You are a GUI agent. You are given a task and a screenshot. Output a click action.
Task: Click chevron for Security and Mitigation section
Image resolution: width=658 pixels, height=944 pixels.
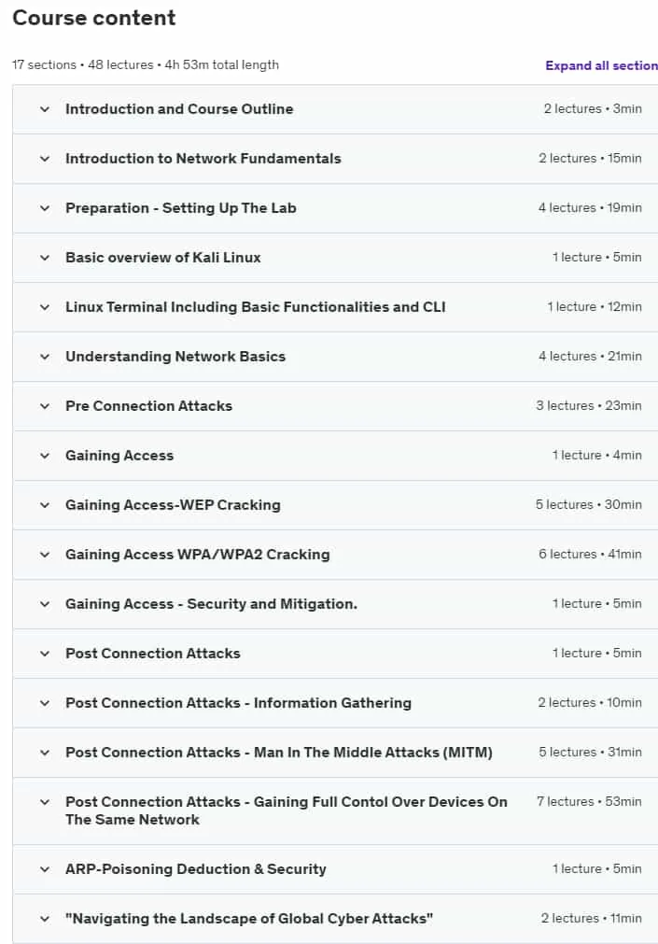45,604
